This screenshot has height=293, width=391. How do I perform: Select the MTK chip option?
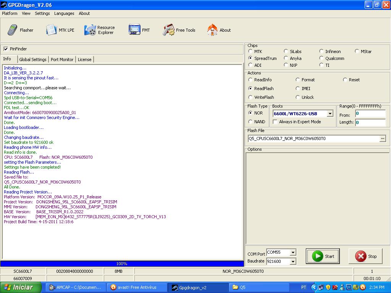pyautogui.click(x=250, y=51)
